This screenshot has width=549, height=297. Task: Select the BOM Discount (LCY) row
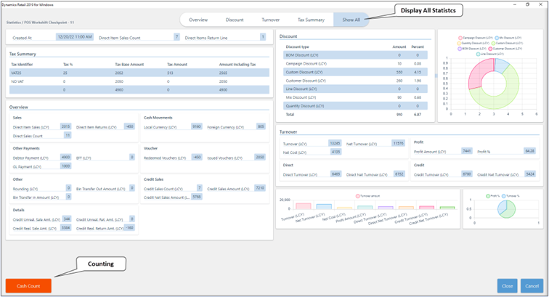pos(355,55)
